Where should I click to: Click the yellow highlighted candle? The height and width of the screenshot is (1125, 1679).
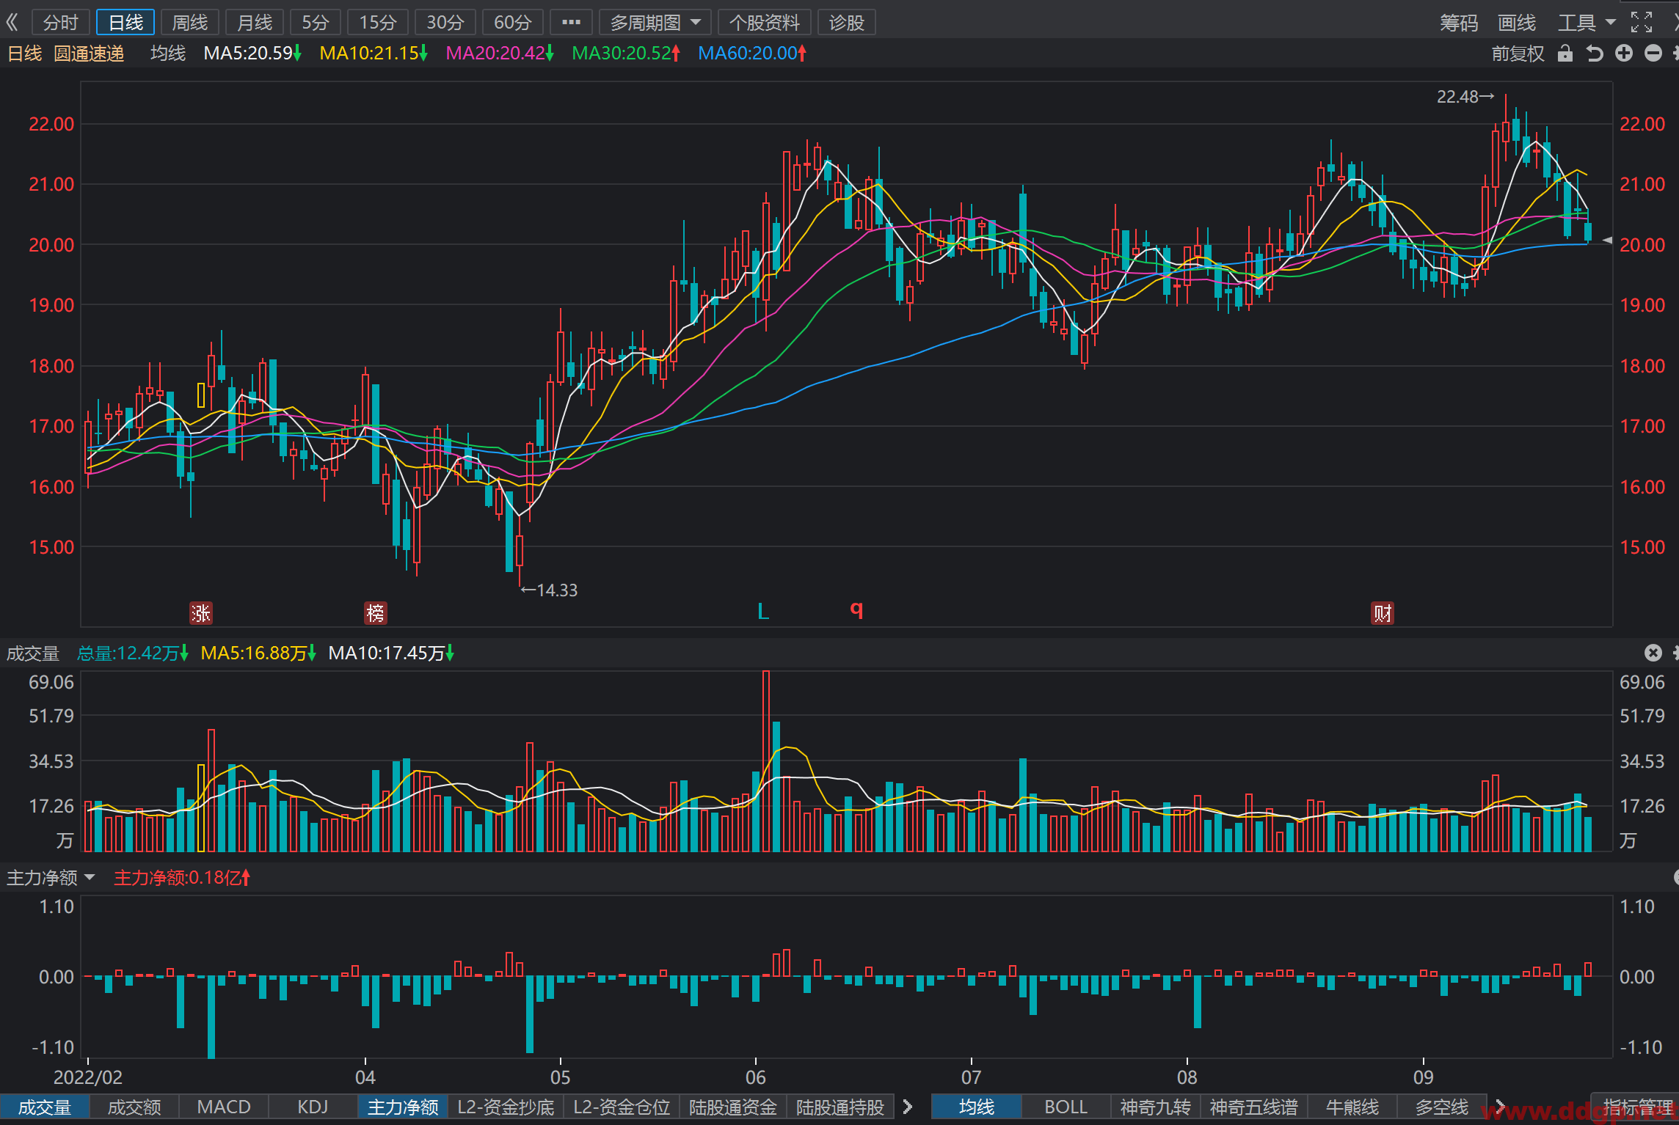(201, 395)
